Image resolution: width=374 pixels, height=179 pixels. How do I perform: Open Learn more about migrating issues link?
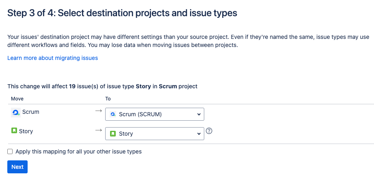tap(53, 58)
